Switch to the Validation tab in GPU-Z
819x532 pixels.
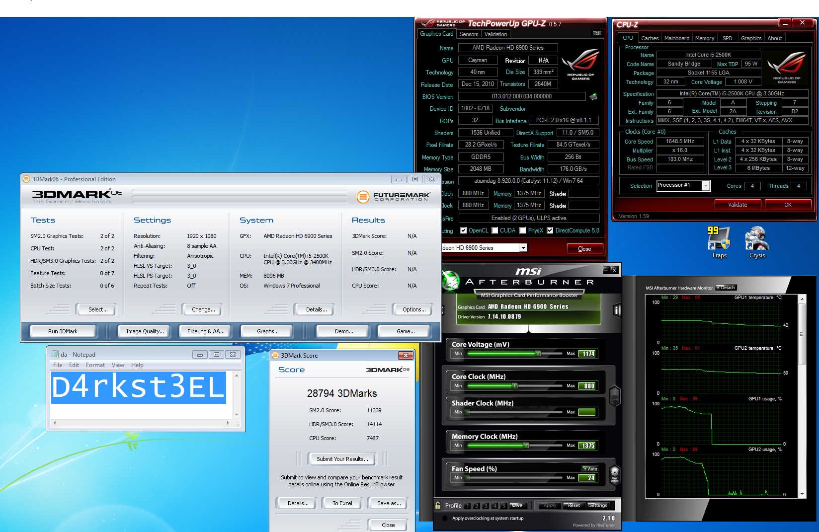495,34
